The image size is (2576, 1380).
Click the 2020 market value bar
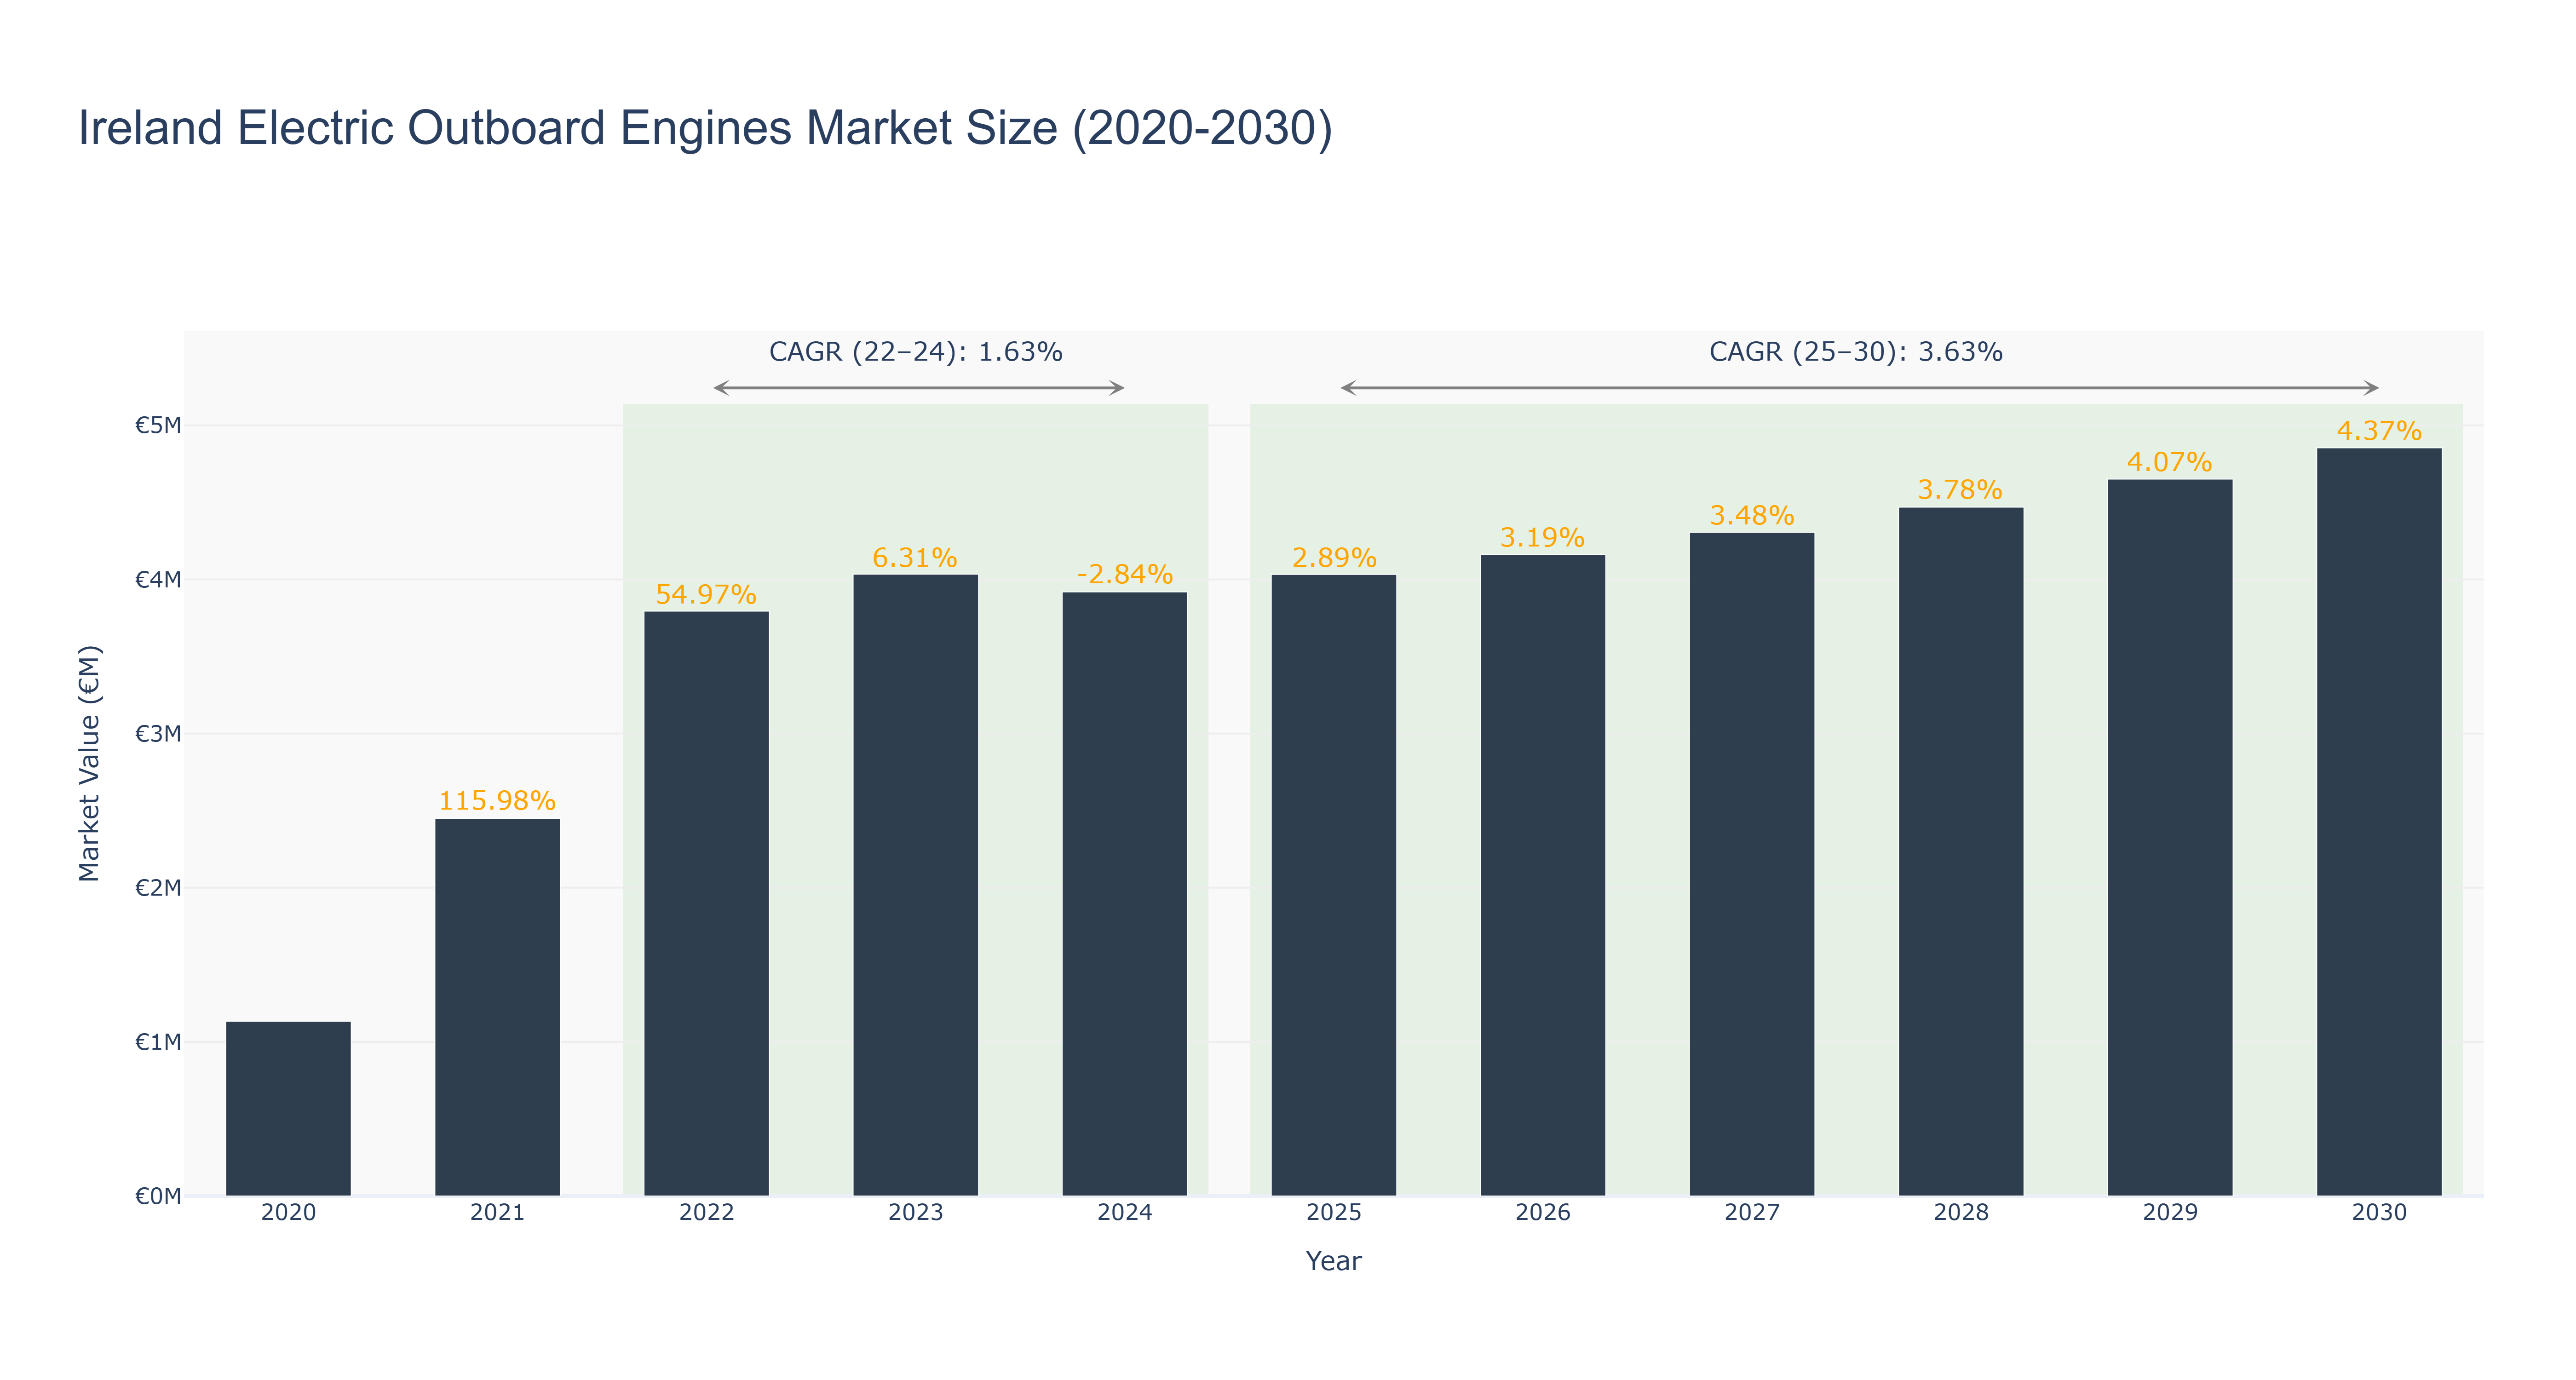click(x=288, y=1108)
